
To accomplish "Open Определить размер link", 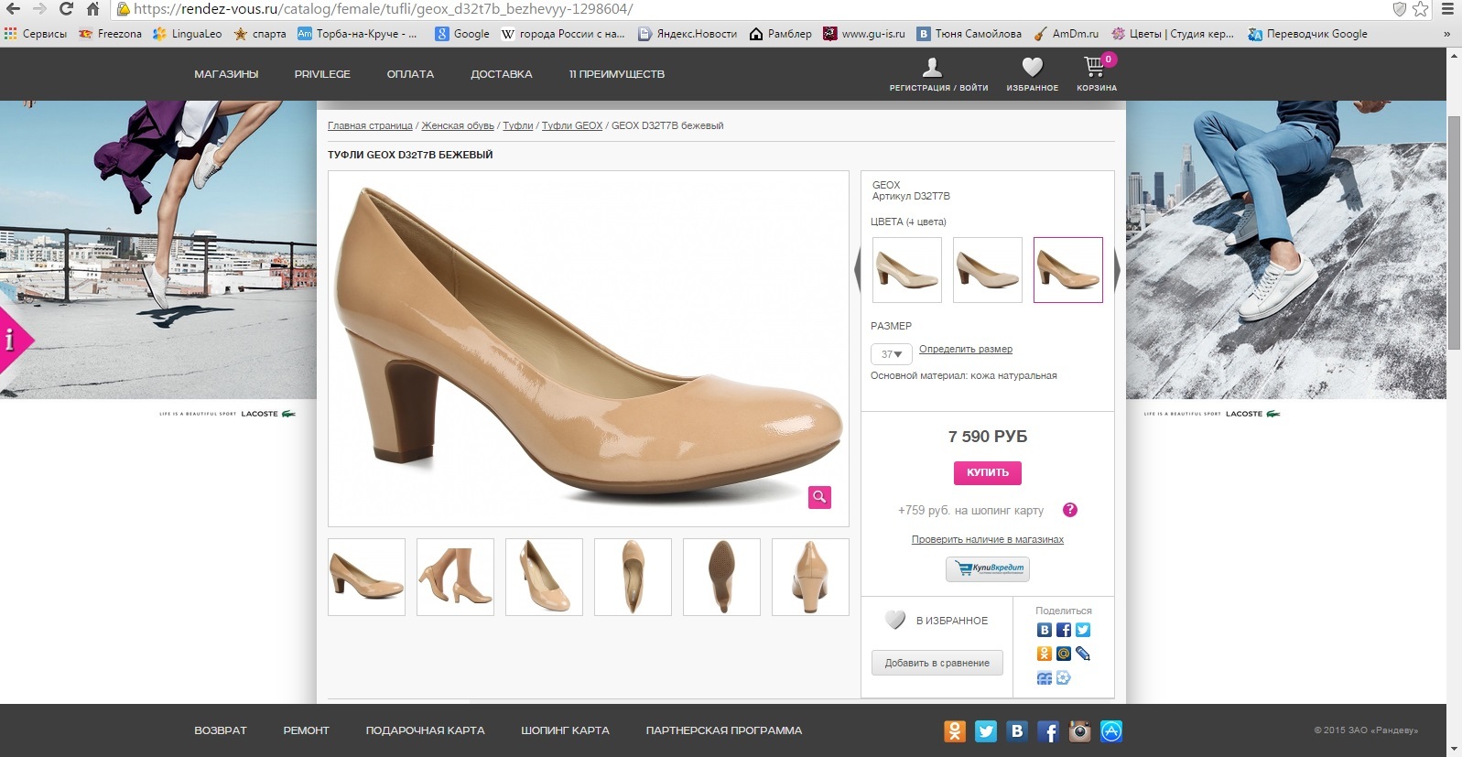I will click(x=966, y=349).
